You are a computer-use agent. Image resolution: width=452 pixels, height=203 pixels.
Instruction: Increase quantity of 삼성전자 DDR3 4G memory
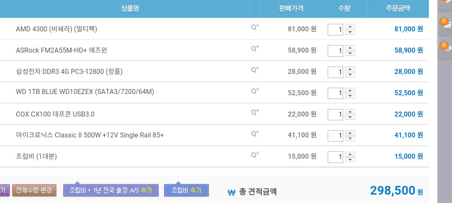[351, 69]
